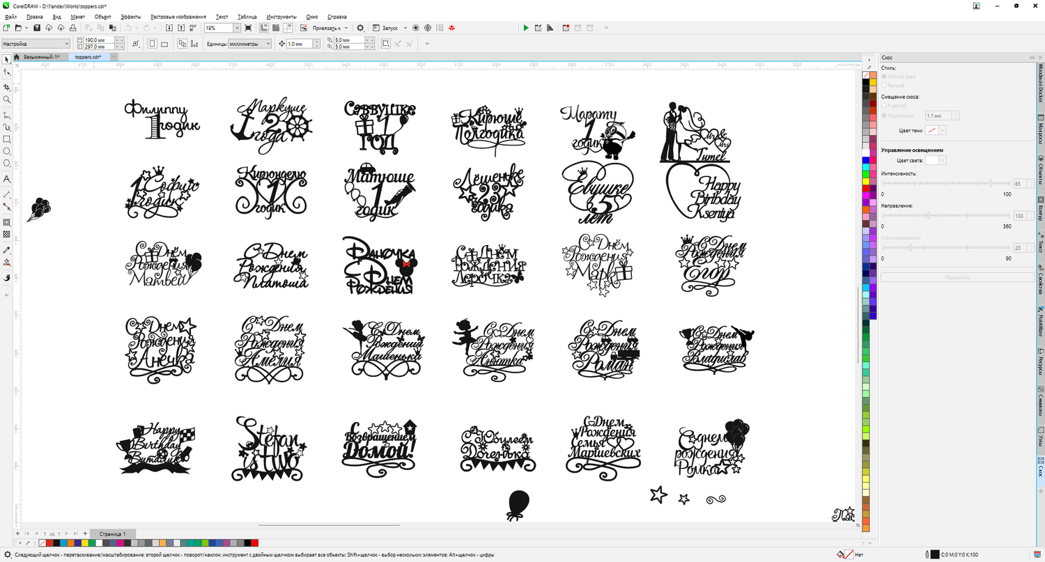Open the 'Объекты' docker tab

[x=1040, y=169]
